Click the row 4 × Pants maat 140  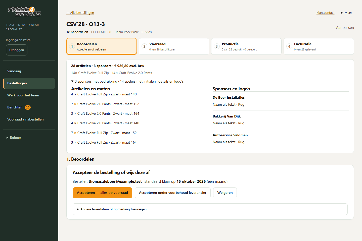tap(105, 123)
